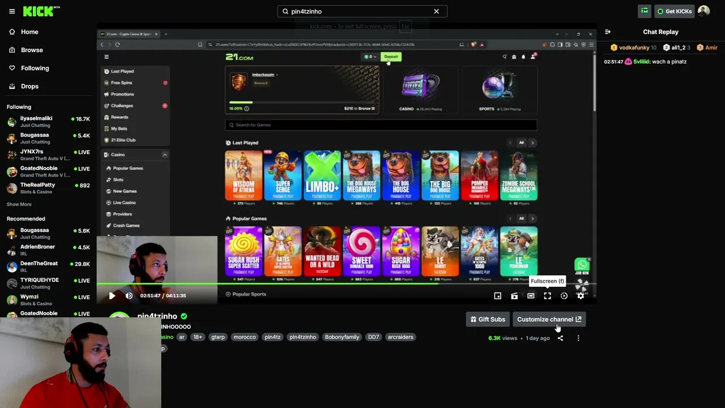
Task: Open TheRealPatty channel in the sidebar
Action: coord(48,188)
